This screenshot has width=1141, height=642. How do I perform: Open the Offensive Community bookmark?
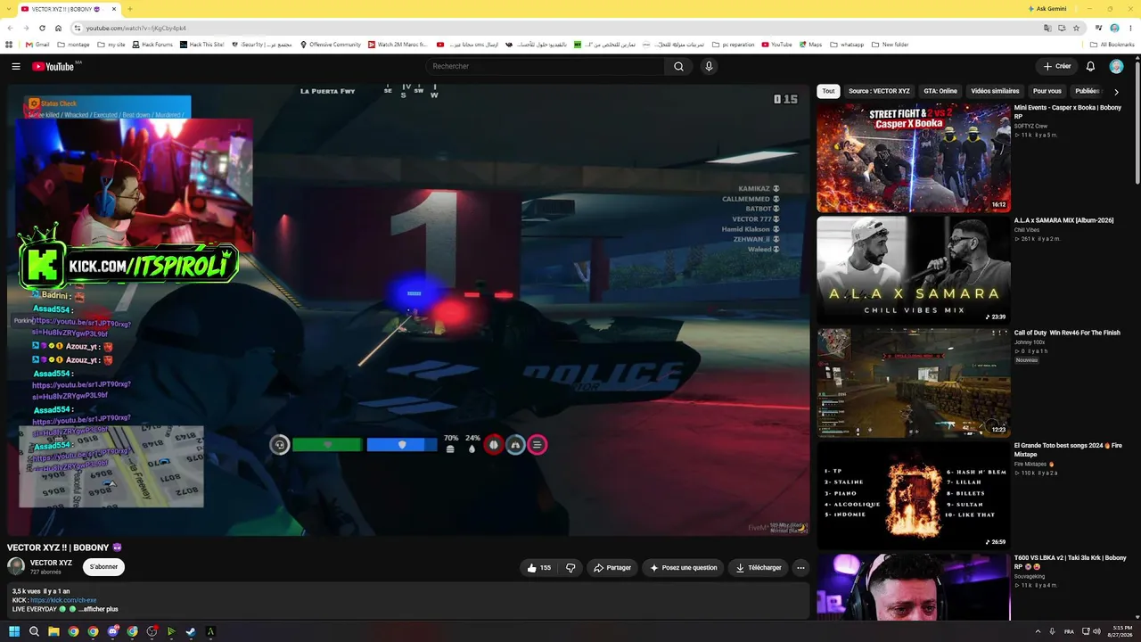point(330,45)
